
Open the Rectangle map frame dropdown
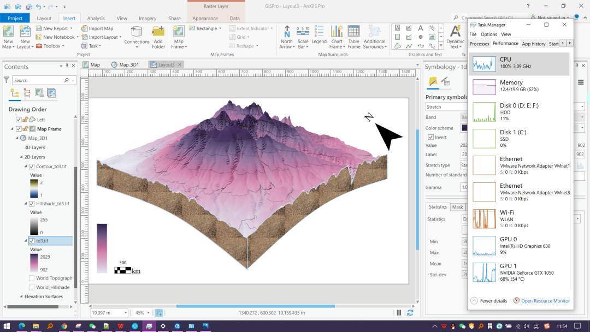point(220,28)
